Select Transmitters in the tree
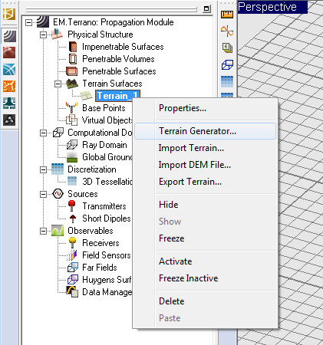This screenshot has width=323, height=345. click(104, 206)
